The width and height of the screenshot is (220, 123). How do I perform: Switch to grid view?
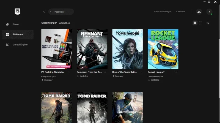pos(195,23)
